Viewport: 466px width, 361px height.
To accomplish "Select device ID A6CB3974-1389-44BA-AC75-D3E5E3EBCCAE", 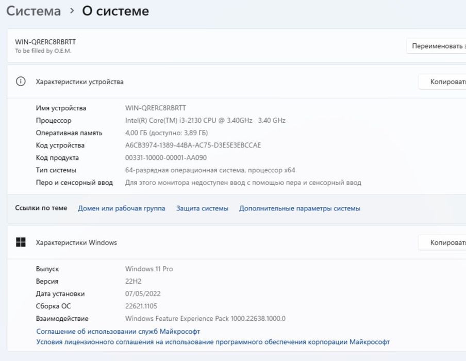I will pyautogui.click(x=193, y=145).
